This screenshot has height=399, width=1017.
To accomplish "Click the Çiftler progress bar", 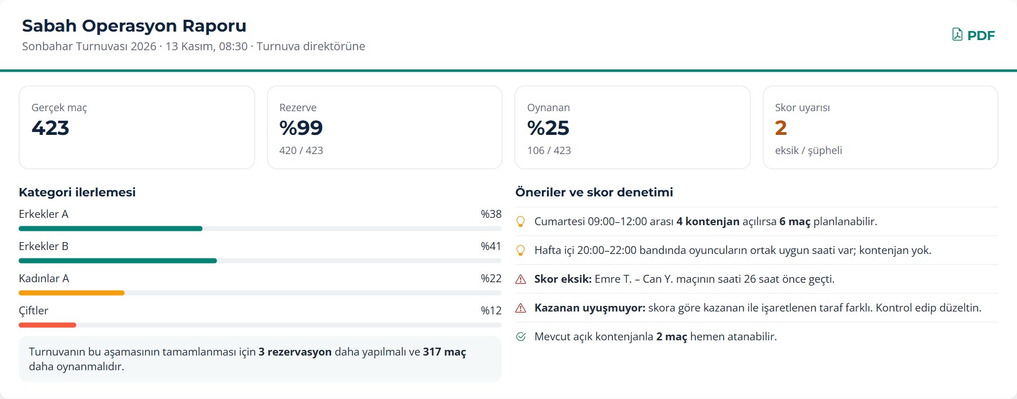I will pyautogui.click(x=260, y=325).
